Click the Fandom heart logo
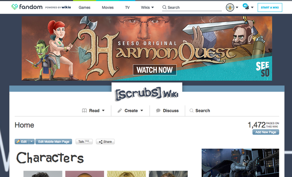The height and width of the screenshot is (177, 292). pyautogui.click(x=15, y=7)
